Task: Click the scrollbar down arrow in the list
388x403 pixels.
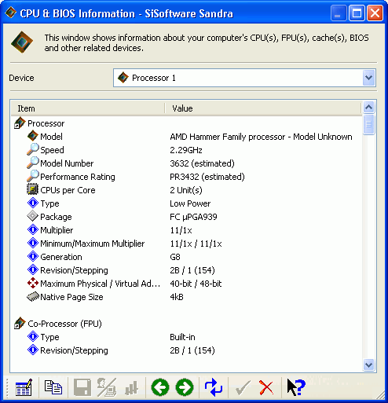Action: point(369,365)
